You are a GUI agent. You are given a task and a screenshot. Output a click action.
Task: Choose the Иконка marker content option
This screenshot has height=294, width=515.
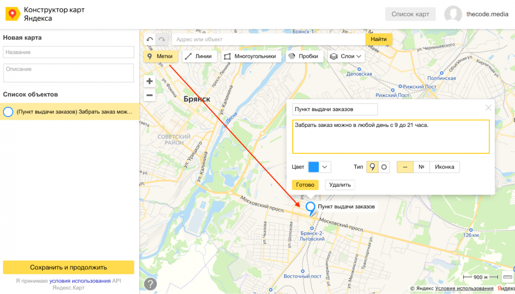[x=444, y=167]
